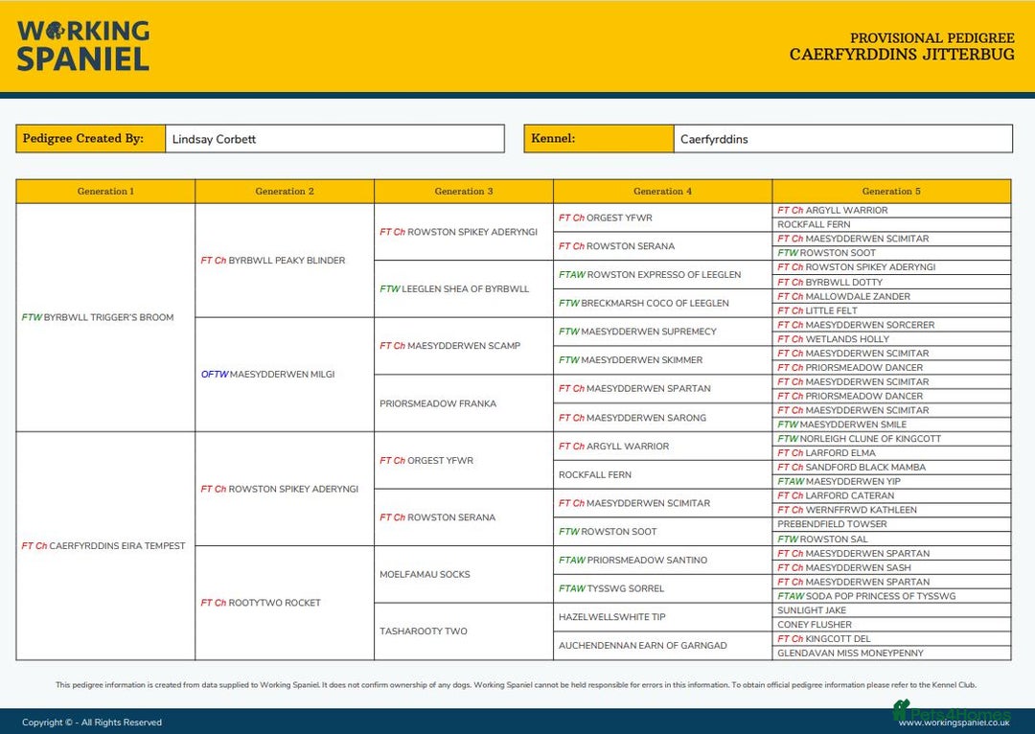Select 'FT Ch BYRBWLL PEAKY BLINDER' cell
Image resolution: width=1035 pixels, height=734 pixels.
(285, 261)
